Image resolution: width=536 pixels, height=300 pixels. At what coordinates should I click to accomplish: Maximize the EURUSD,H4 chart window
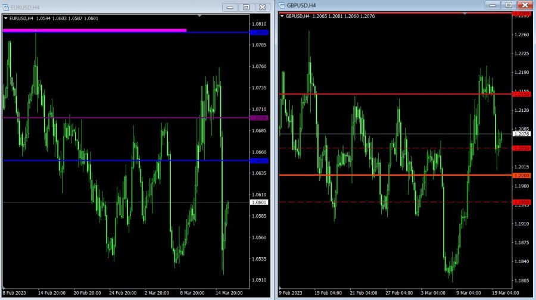245,7
